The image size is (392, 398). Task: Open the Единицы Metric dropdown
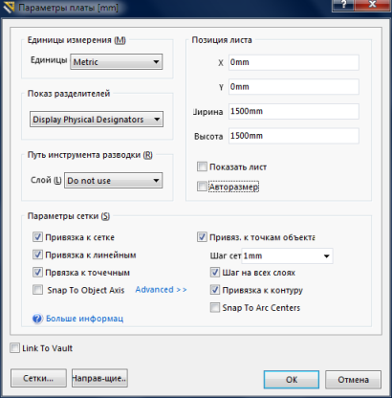click(x=117, y=62)
